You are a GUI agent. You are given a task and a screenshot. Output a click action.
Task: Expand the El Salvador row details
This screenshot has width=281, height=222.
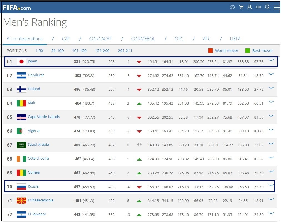click(271, 213)
